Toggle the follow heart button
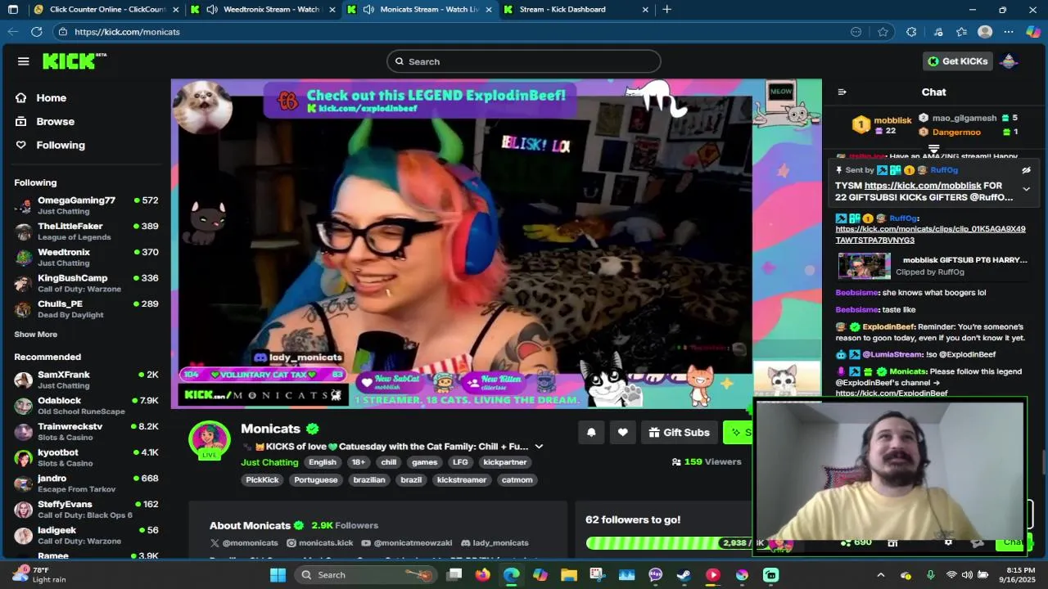This screenshot has width=1048, height=589. pyautogui.click(x=622, y=433)
